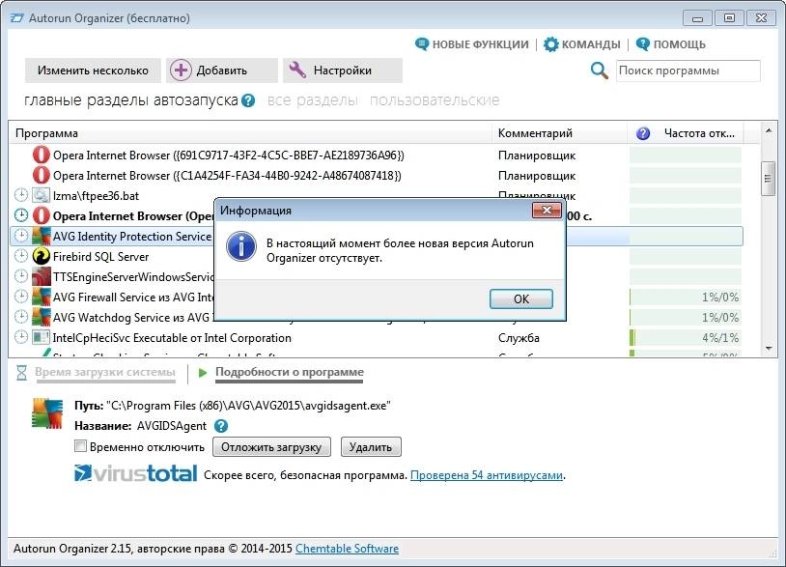
Task: Close the Информация dialog with the X
Action: [547, 210]
